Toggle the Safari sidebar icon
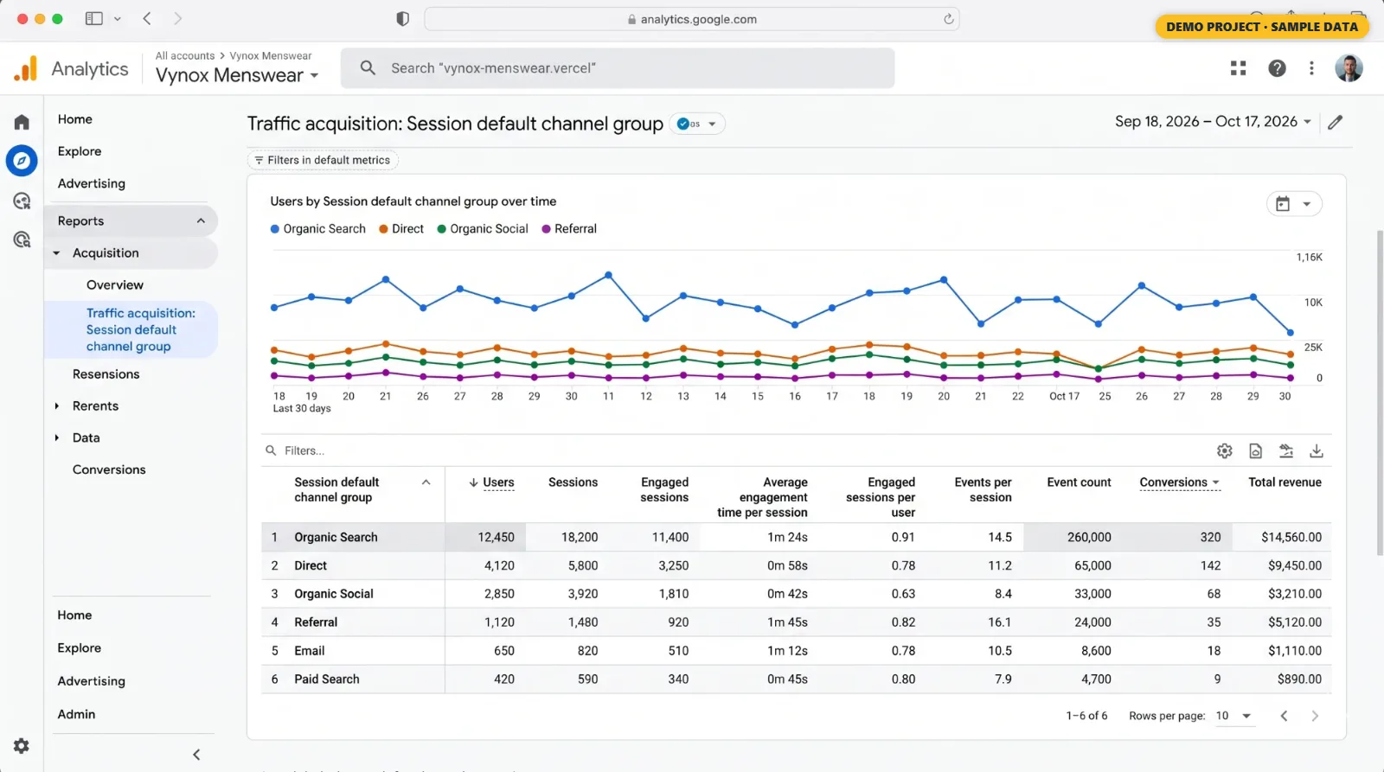 (x=94, y=18)
